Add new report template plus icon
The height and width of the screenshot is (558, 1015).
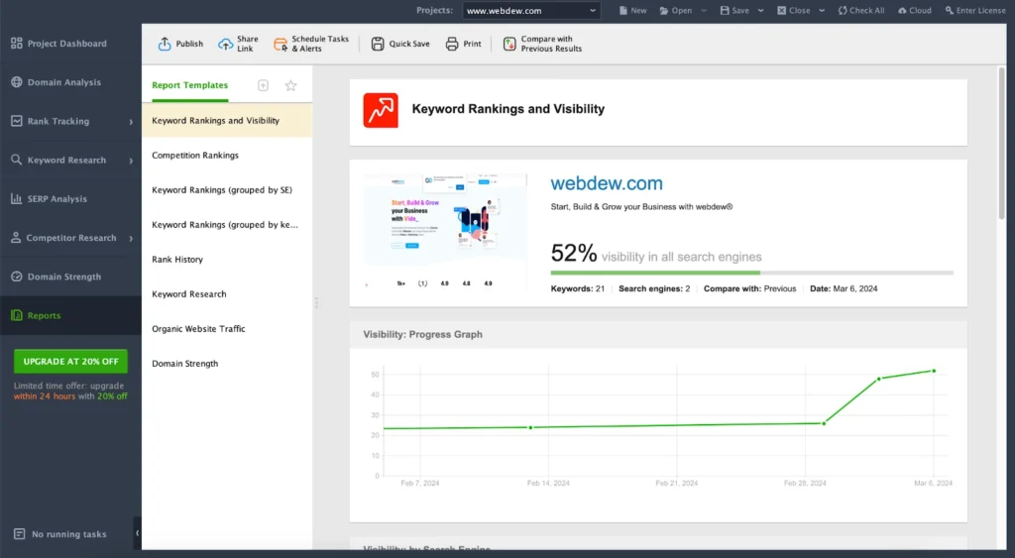pyautogui.click(x=263, y=85)
